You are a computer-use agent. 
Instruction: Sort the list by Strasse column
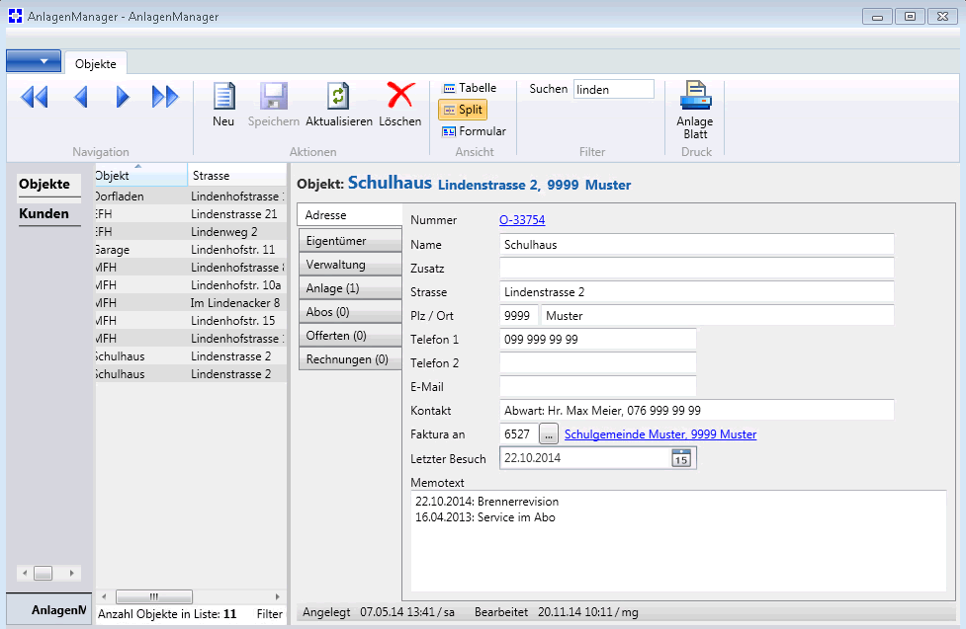pyautogui.click(x=237, y=176)
